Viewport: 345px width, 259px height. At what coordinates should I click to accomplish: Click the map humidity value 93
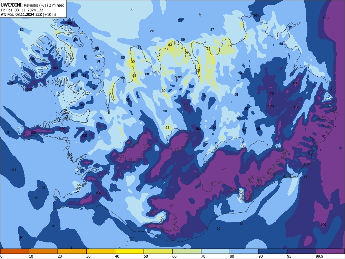215,127
